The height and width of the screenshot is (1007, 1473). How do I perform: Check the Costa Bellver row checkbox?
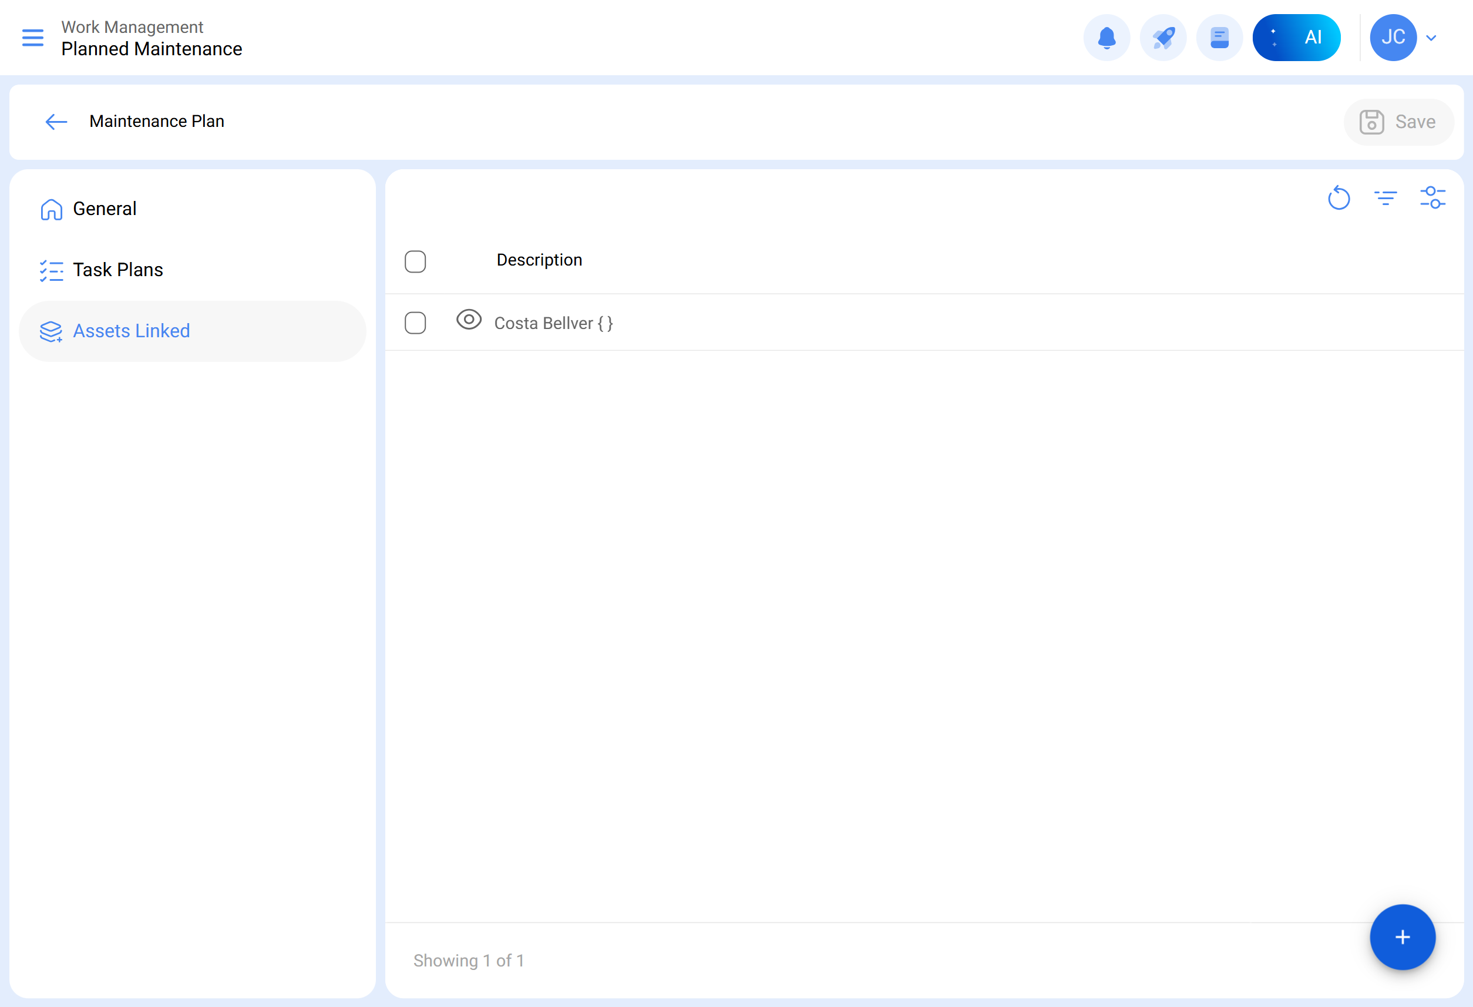pyautogui.click(x=415, y=323)
